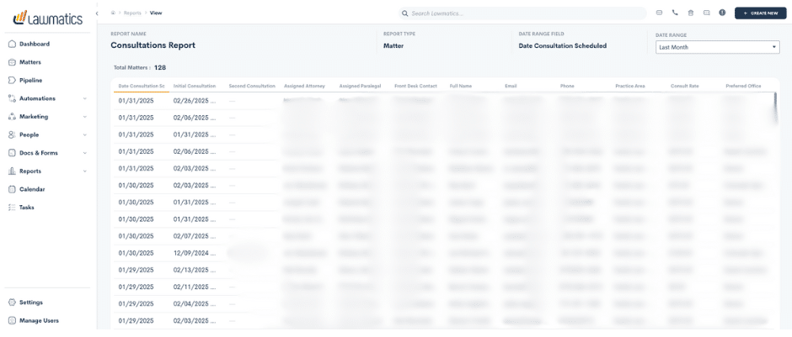Go to Reports breadcrumb link

[x=132, y=13]
